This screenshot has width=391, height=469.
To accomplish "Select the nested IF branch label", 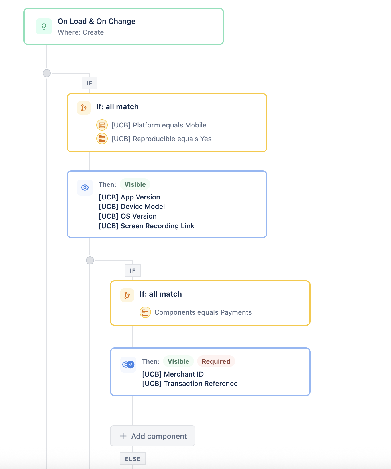I will point(133,270).
